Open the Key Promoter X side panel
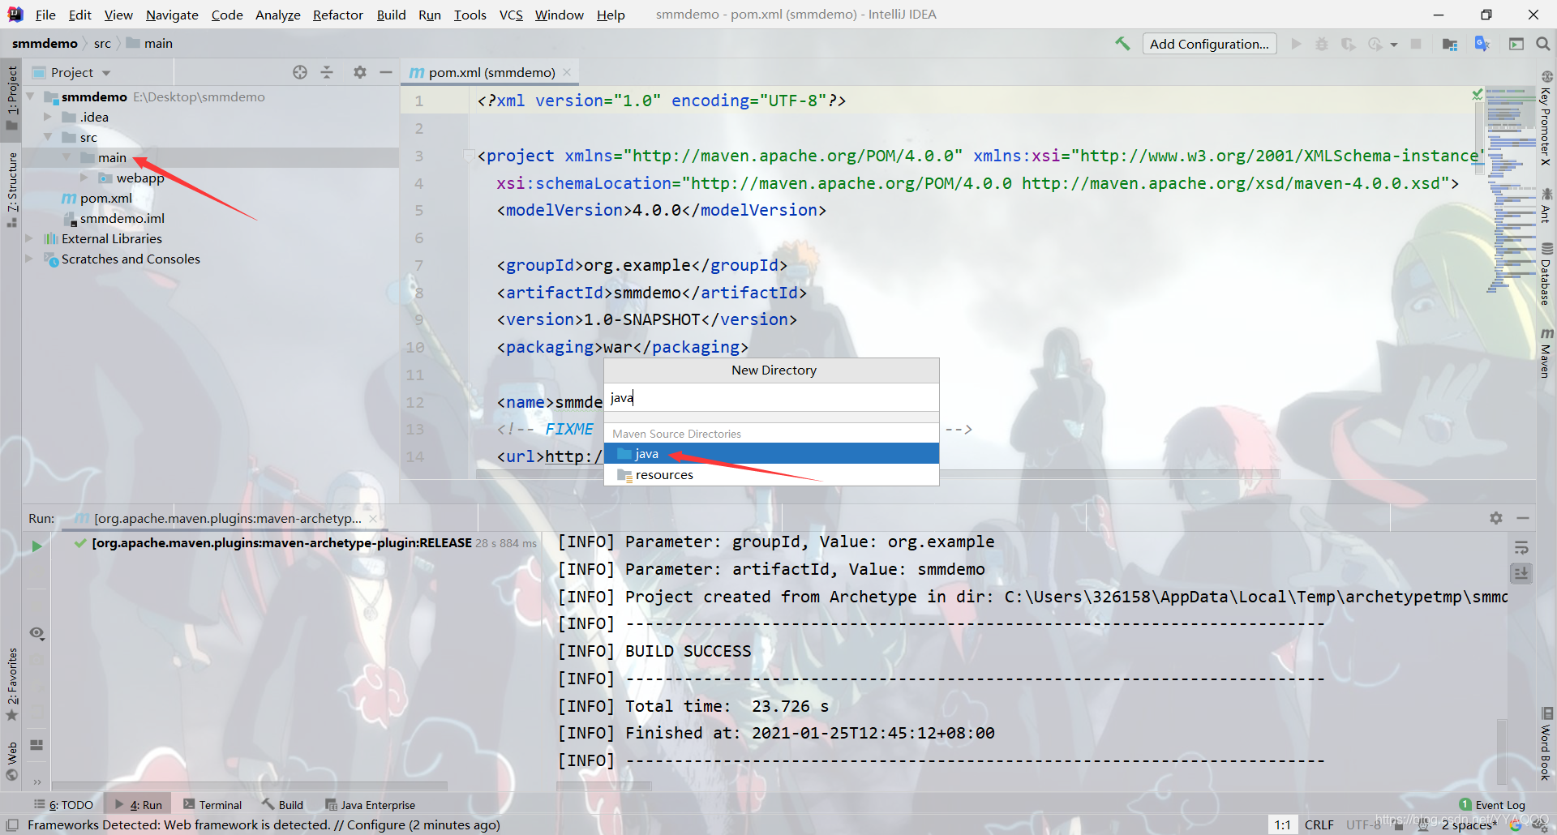1557x835 pixels. (x=1546, y=120)
